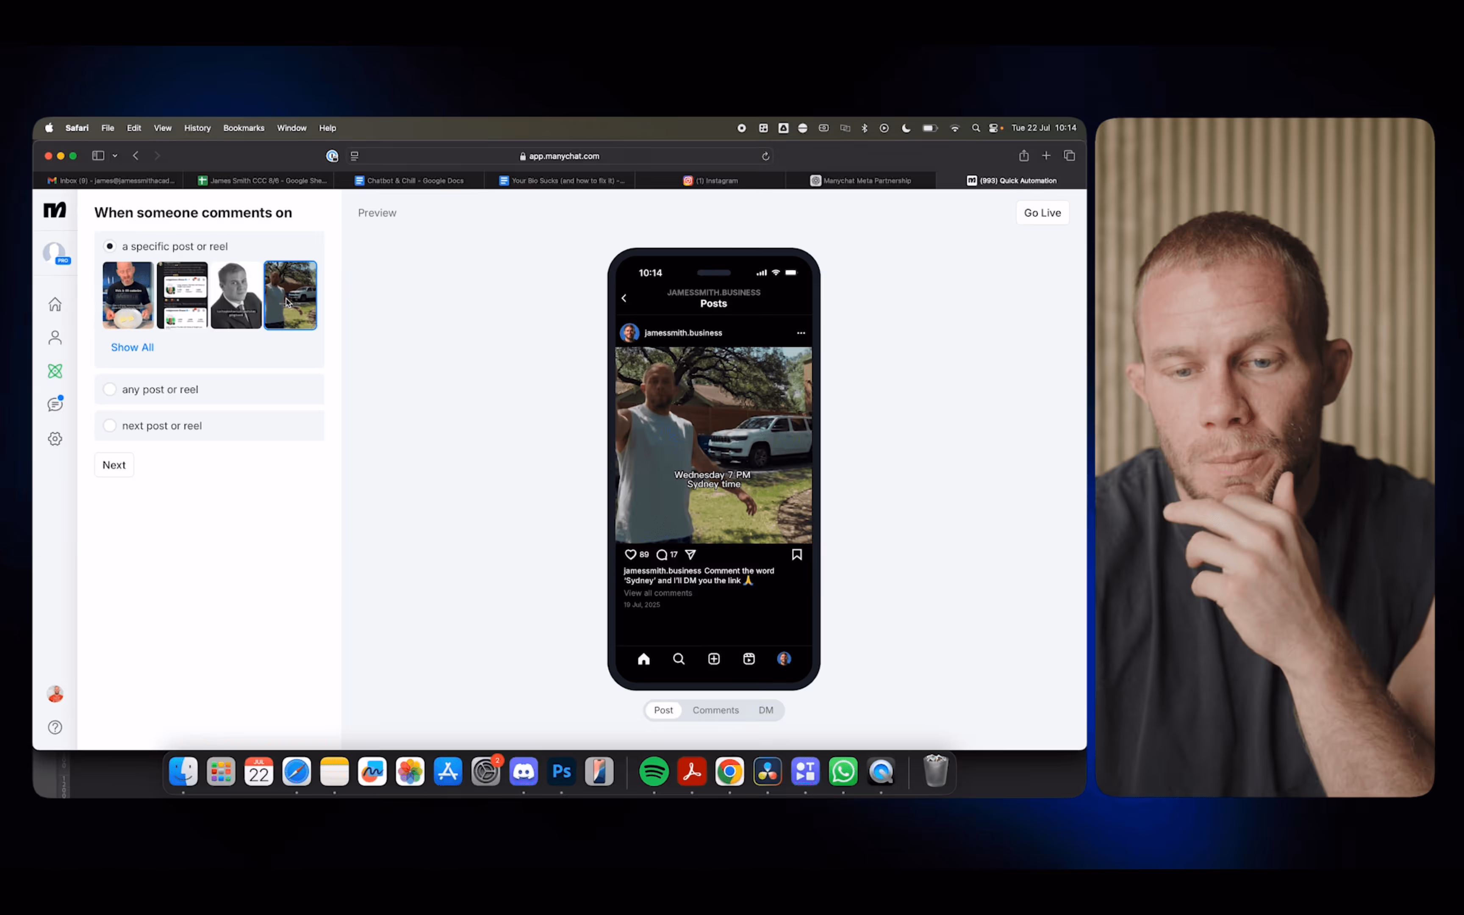Open Manychat Home in the sidebar
1464x915 pixels.
(x=55, y=304)
